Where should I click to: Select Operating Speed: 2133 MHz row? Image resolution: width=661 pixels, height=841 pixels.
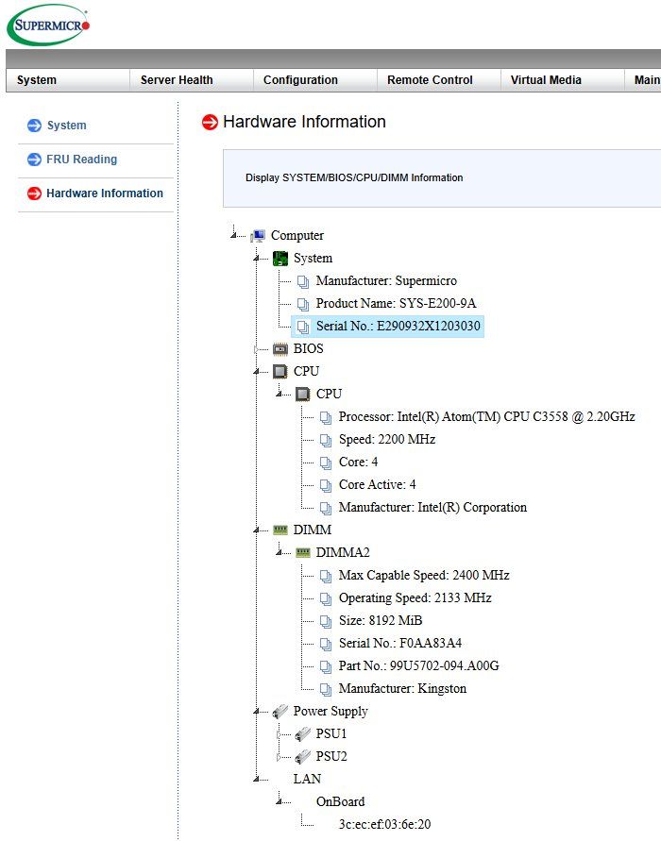[415, 598]
